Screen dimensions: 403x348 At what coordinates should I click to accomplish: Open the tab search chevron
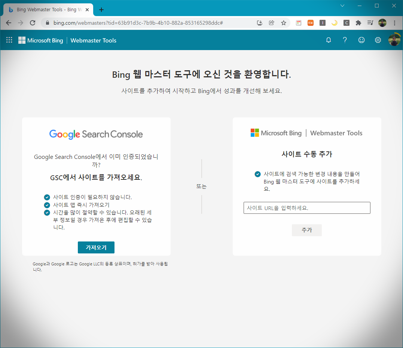tap(342, 6)
